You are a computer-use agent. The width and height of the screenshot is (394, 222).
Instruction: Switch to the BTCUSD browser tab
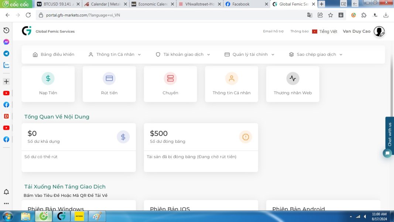coord(58,4)
